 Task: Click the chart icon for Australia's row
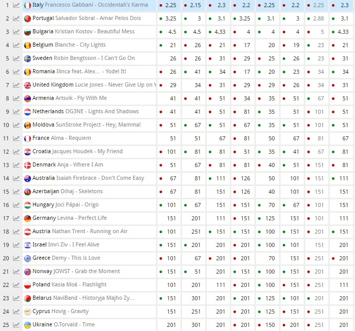pos(16,178)
